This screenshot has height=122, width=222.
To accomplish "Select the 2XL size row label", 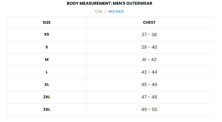I will pyautogui.click(x=47, y=97).
